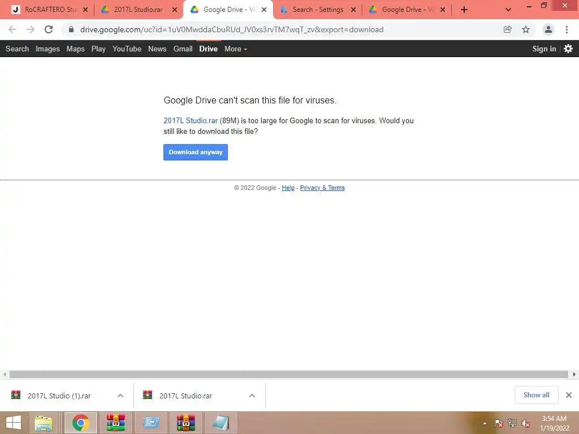Bookmark this page with the star icon
Viewport: 579px width, 434px height.
point(526,29)
